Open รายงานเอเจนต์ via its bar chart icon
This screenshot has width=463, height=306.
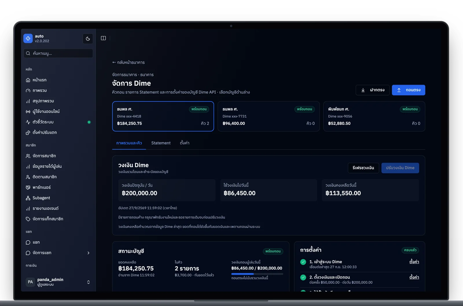[28, 209]
